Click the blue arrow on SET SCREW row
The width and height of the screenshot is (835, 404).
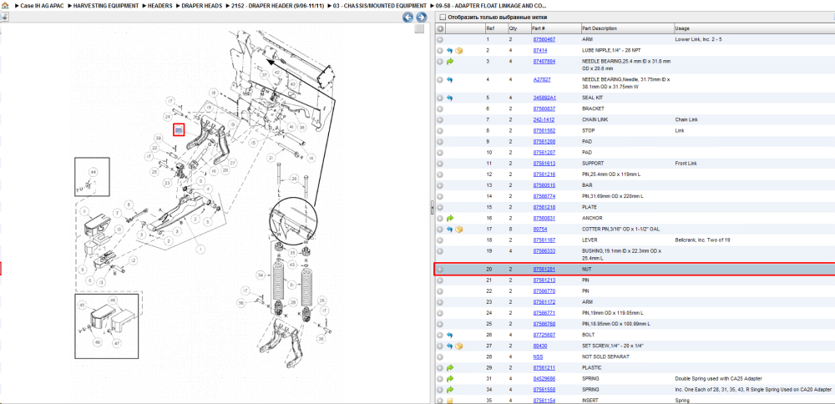coord(449,346)
